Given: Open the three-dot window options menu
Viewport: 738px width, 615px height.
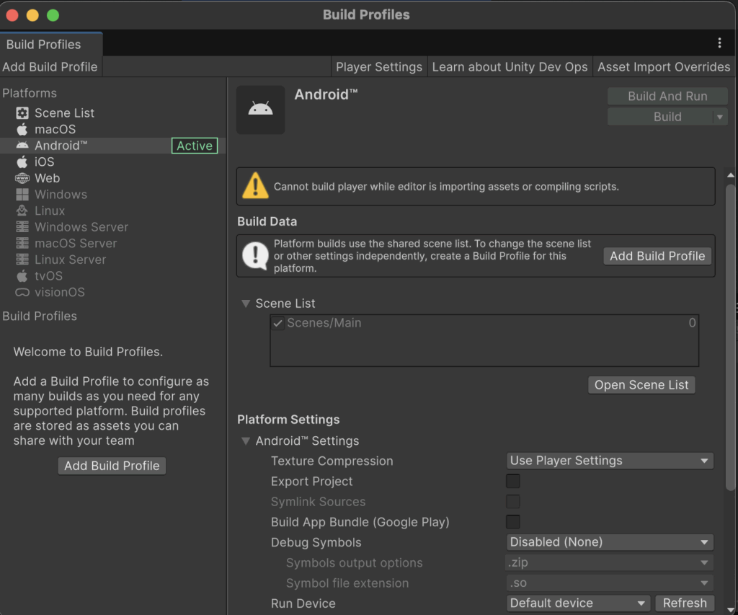Looking at the screenshot, I should (x=719, y=43).
